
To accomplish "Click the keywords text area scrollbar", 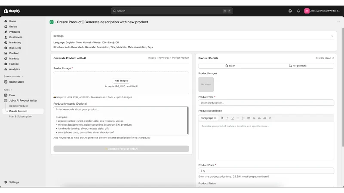I will (x=188, y=121).
